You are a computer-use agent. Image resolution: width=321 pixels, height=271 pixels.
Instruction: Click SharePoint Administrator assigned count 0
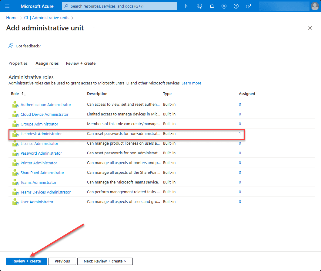pyautogui.click(x=240, y=173)
